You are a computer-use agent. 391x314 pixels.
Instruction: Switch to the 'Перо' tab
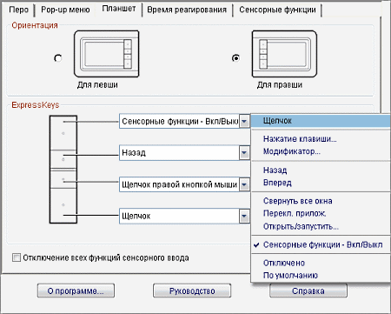(19, 10)
